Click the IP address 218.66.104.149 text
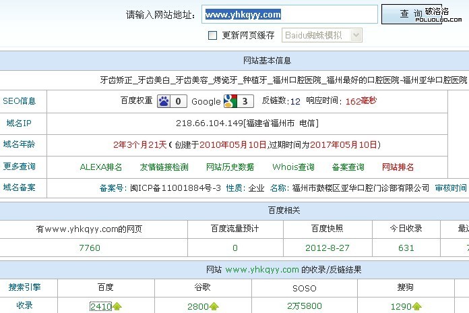This screenshot has height=313, width=469. point(210,123)
